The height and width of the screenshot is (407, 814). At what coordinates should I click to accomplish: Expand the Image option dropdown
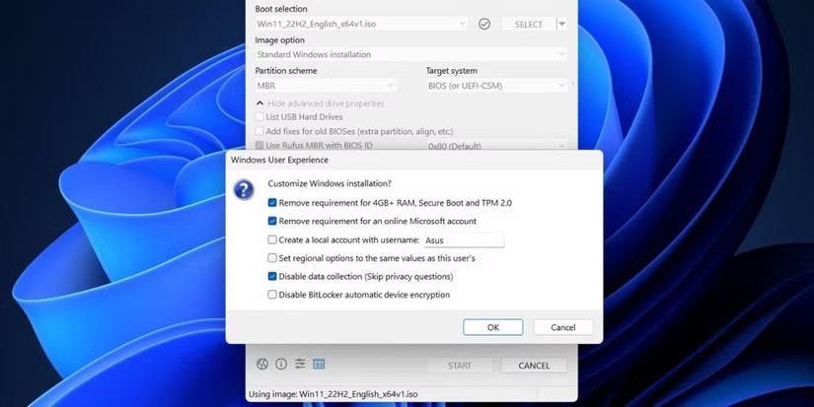(x=410, y=55)
